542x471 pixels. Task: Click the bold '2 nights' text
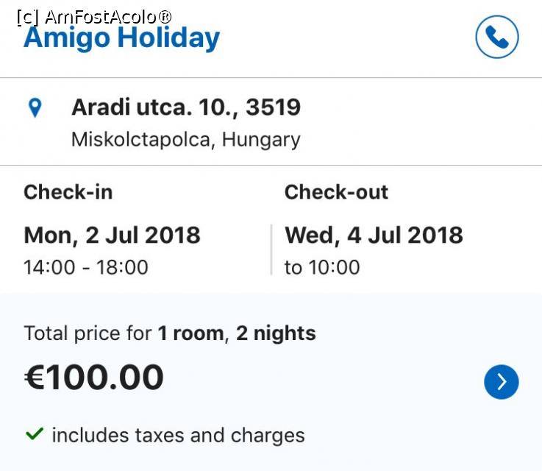point(276,333)
